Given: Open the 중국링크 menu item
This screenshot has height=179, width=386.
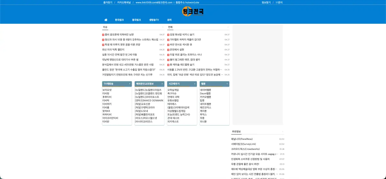Looking at the screenshot, I should (x=136, y=20).
